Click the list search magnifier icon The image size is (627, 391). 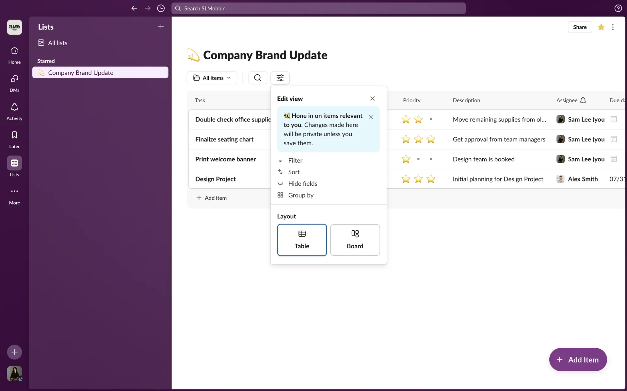258,78
